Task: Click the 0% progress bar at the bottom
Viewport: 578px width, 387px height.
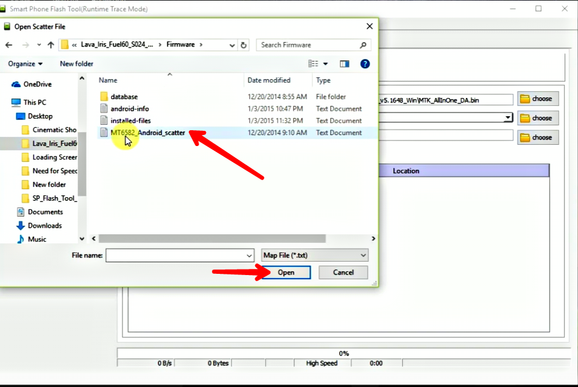Action: pos(344,353)
